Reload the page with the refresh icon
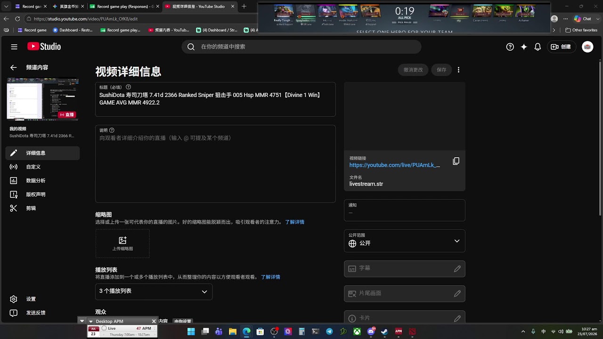This screenshot has width=603, height=339. click(17, 19)
